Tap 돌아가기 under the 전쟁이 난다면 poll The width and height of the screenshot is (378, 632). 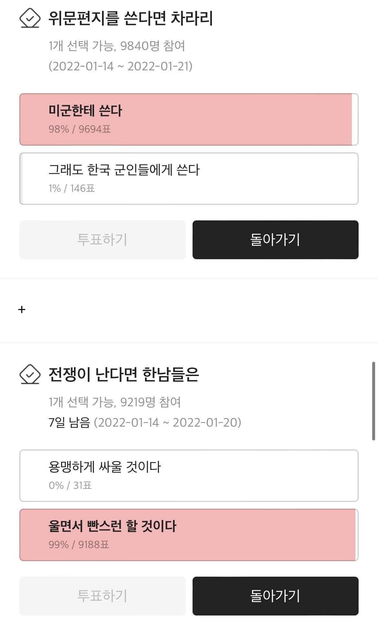(x=275, y=596)
